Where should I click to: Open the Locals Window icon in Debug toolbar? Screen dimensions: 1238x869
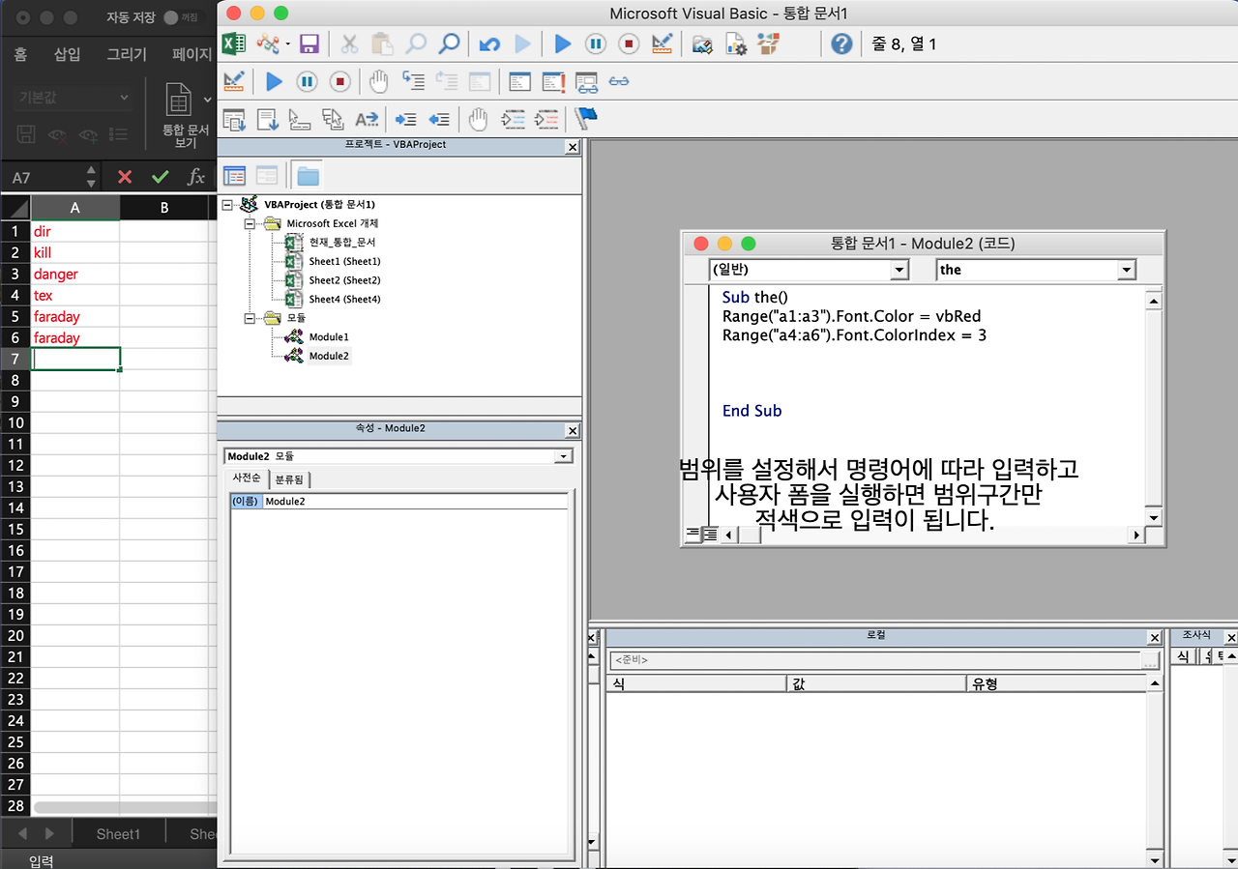pos(520,82)
